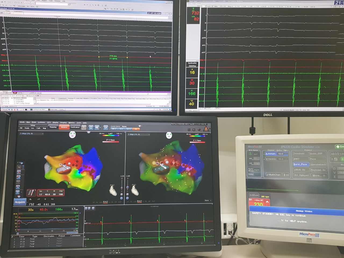Click the map sidebar icon below number 12

click(19, 172)
